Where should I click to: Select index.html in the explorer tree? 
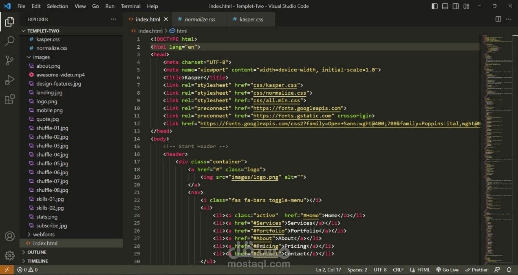tap(71, 243)
